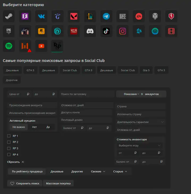Choose the Instagram category icon
This screenshot has height=194, width=191.
122,31
